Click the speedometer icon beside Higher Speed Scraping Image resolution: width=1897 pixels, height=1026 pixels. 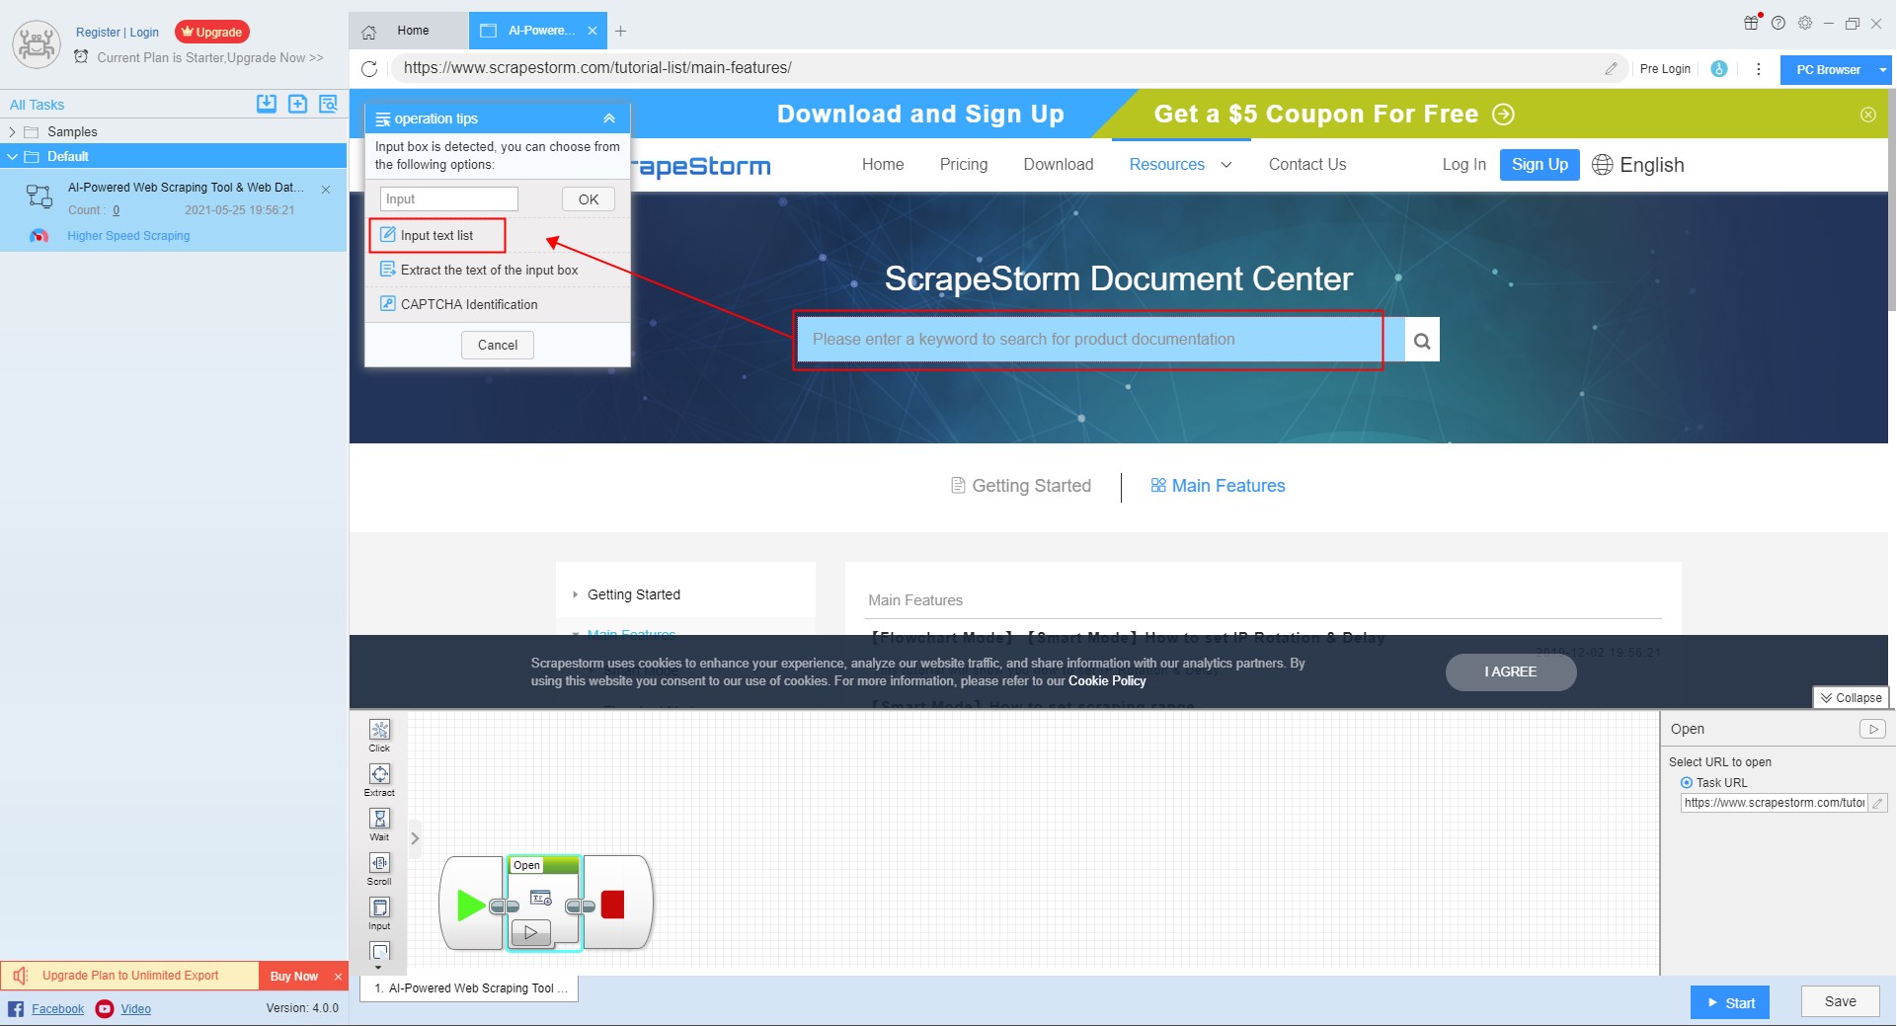tap(40, 236)
